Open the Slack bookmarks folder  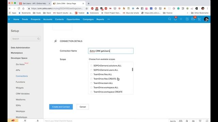(47, 13)
